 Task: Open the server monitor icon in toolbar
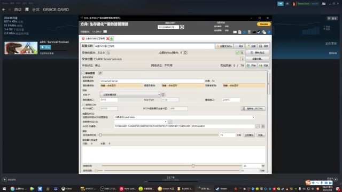[x=254, y=32]
